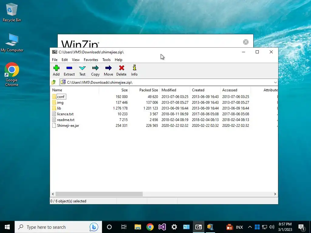Click the 7z icon in title bar
The height and width of the screenshot is (233, 311).
[55, 52]
